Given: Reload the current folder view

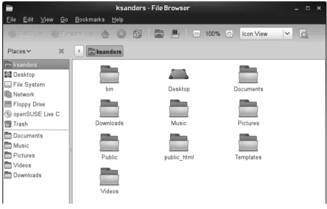Looking at the screenshot, I should (x=137, y=34).
